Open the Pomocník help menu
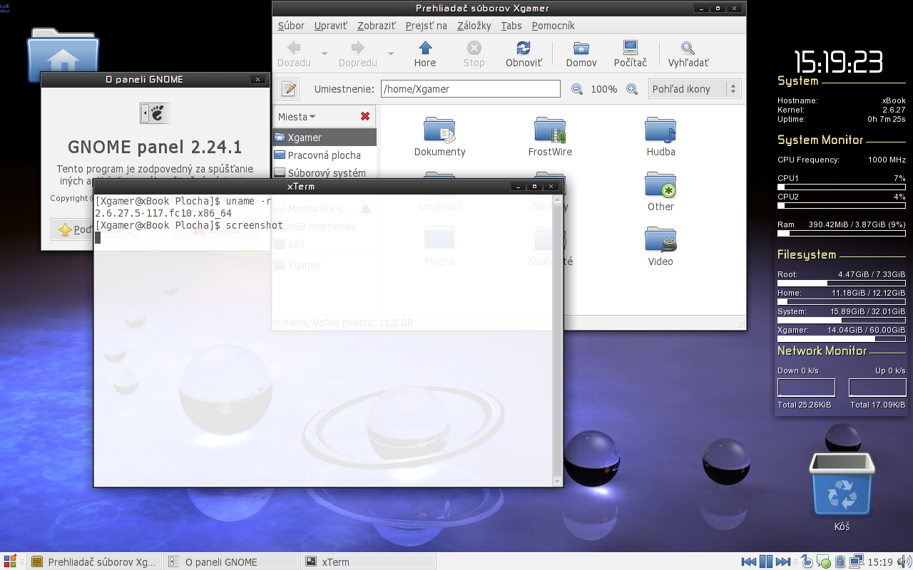The height and width of the screenshot is (570, 913). (x=554, y=26)
